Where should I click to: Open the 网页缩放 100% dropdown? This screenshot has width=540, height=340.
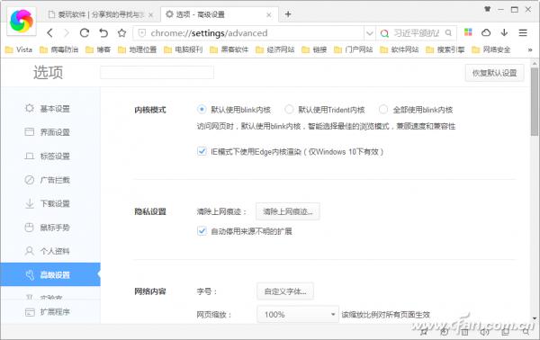298,314
